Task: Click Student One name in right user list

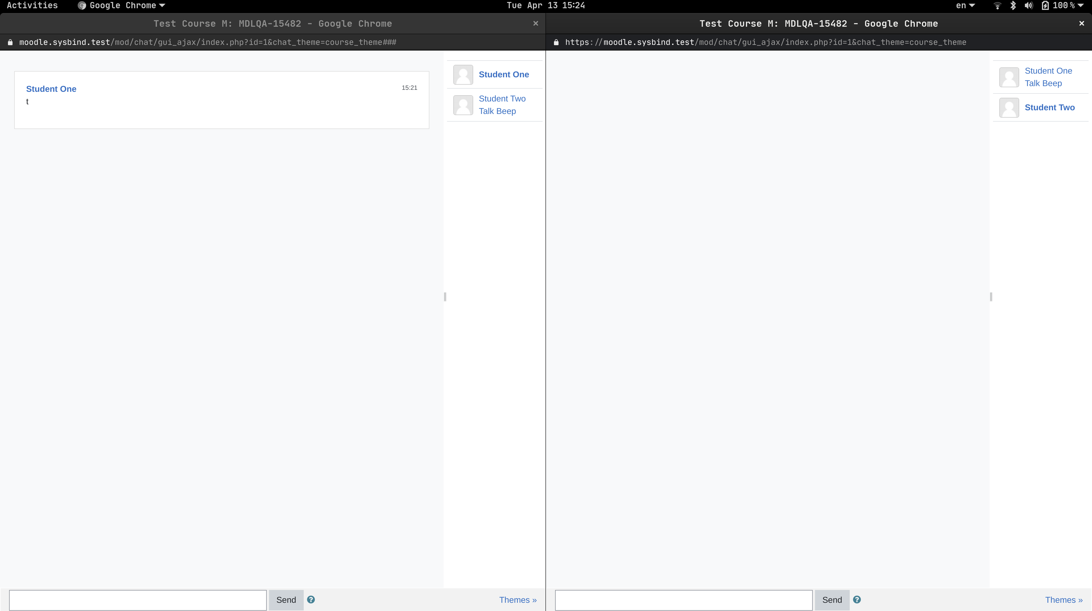Action: [x=1048, y=71]
